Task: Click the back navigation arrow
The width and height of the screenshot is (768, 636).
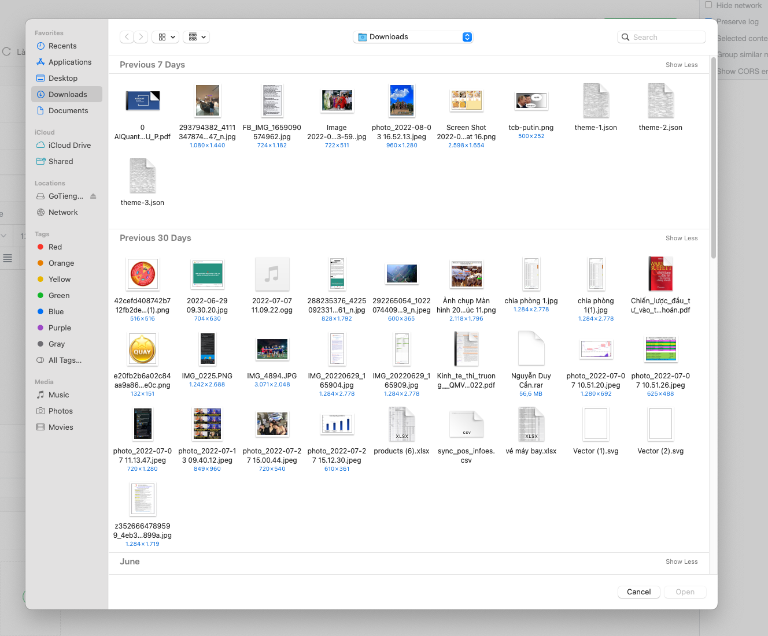Action: tap(127, 37)
